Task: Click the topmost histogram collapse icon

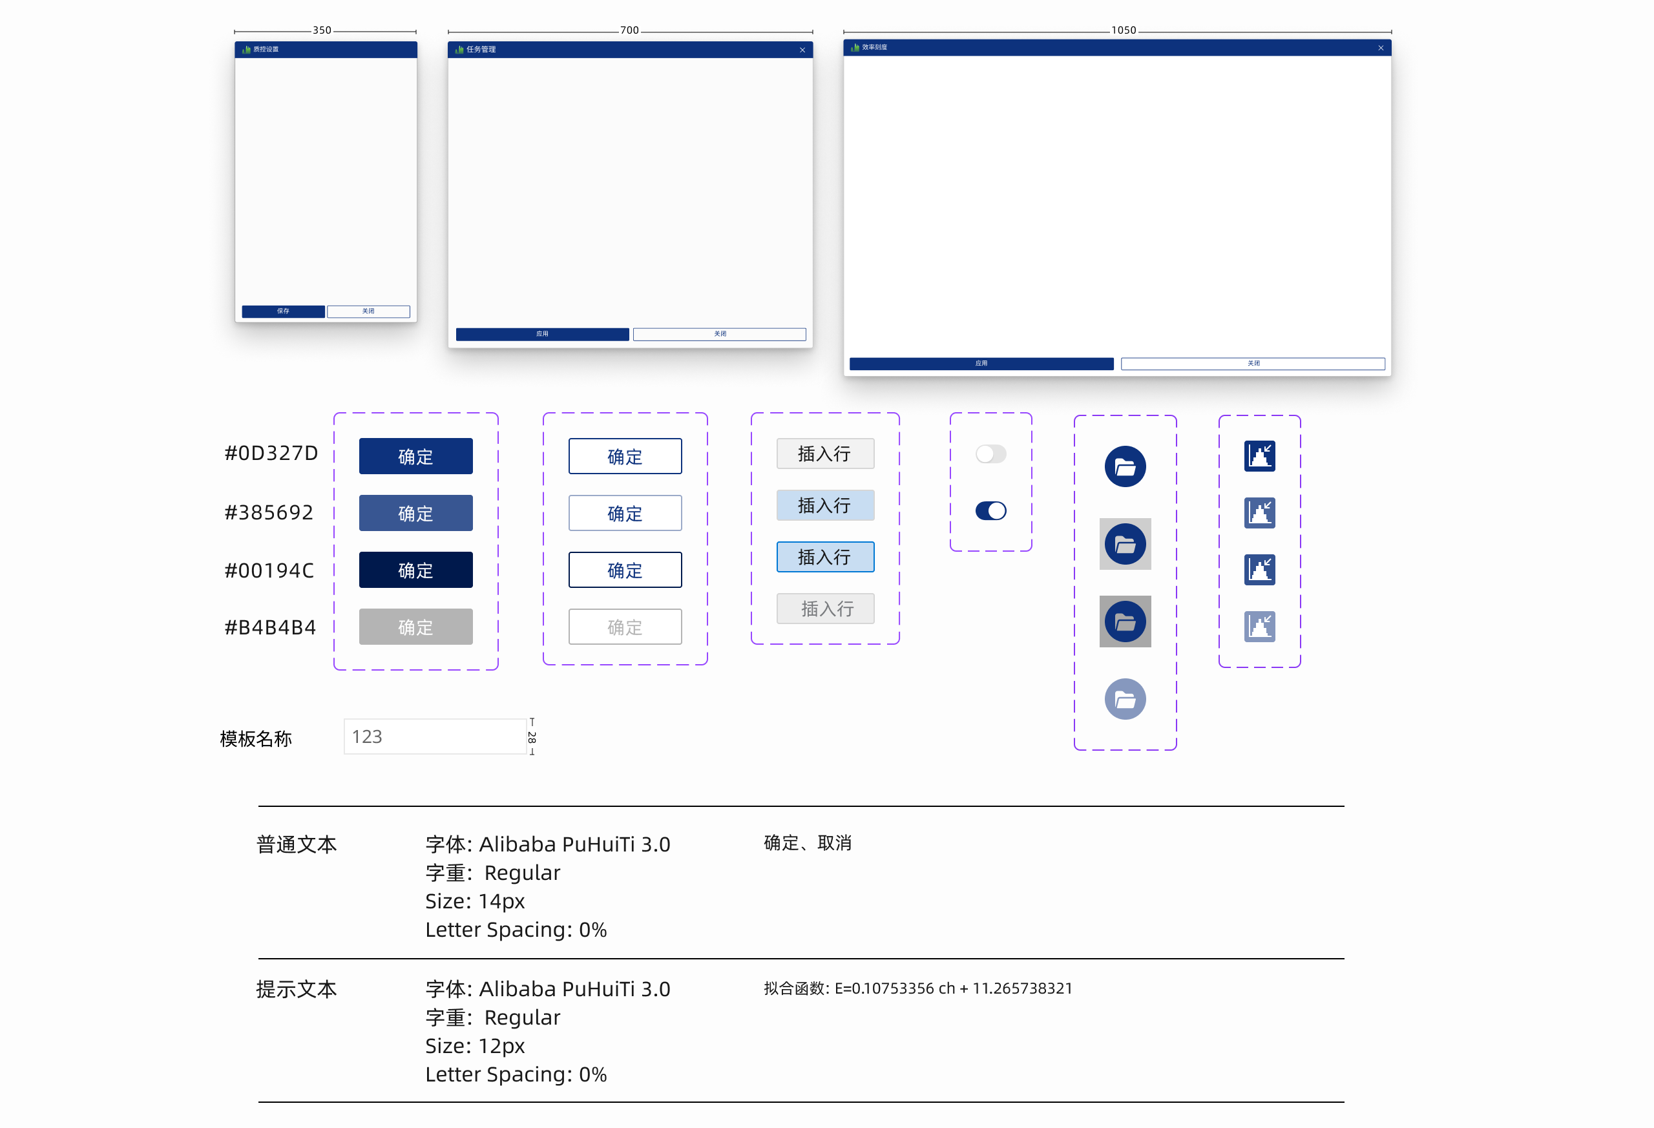Action: [1259, 456]
